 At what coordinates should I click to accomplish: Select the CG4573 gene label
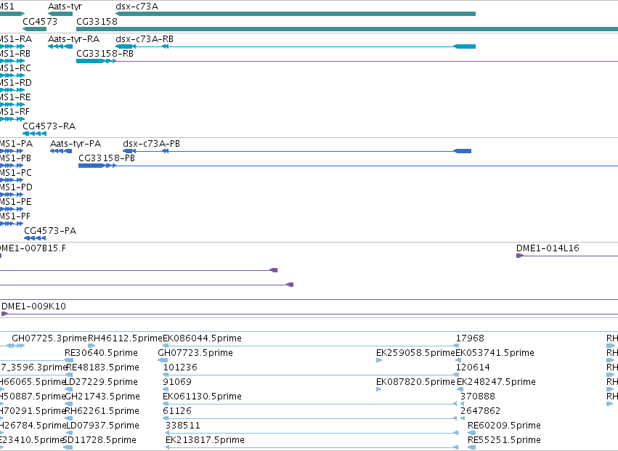[x=40, y=21]
